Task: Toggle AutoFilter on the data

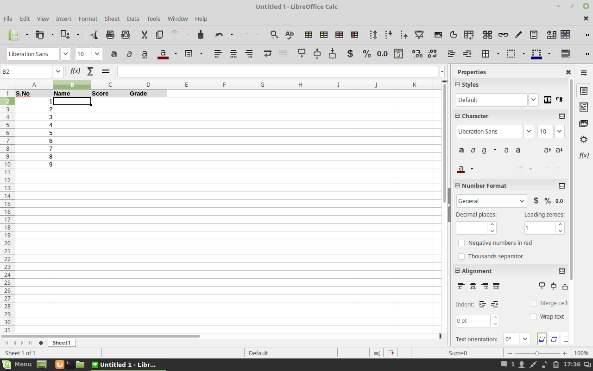Action: (x=418, y=35)
